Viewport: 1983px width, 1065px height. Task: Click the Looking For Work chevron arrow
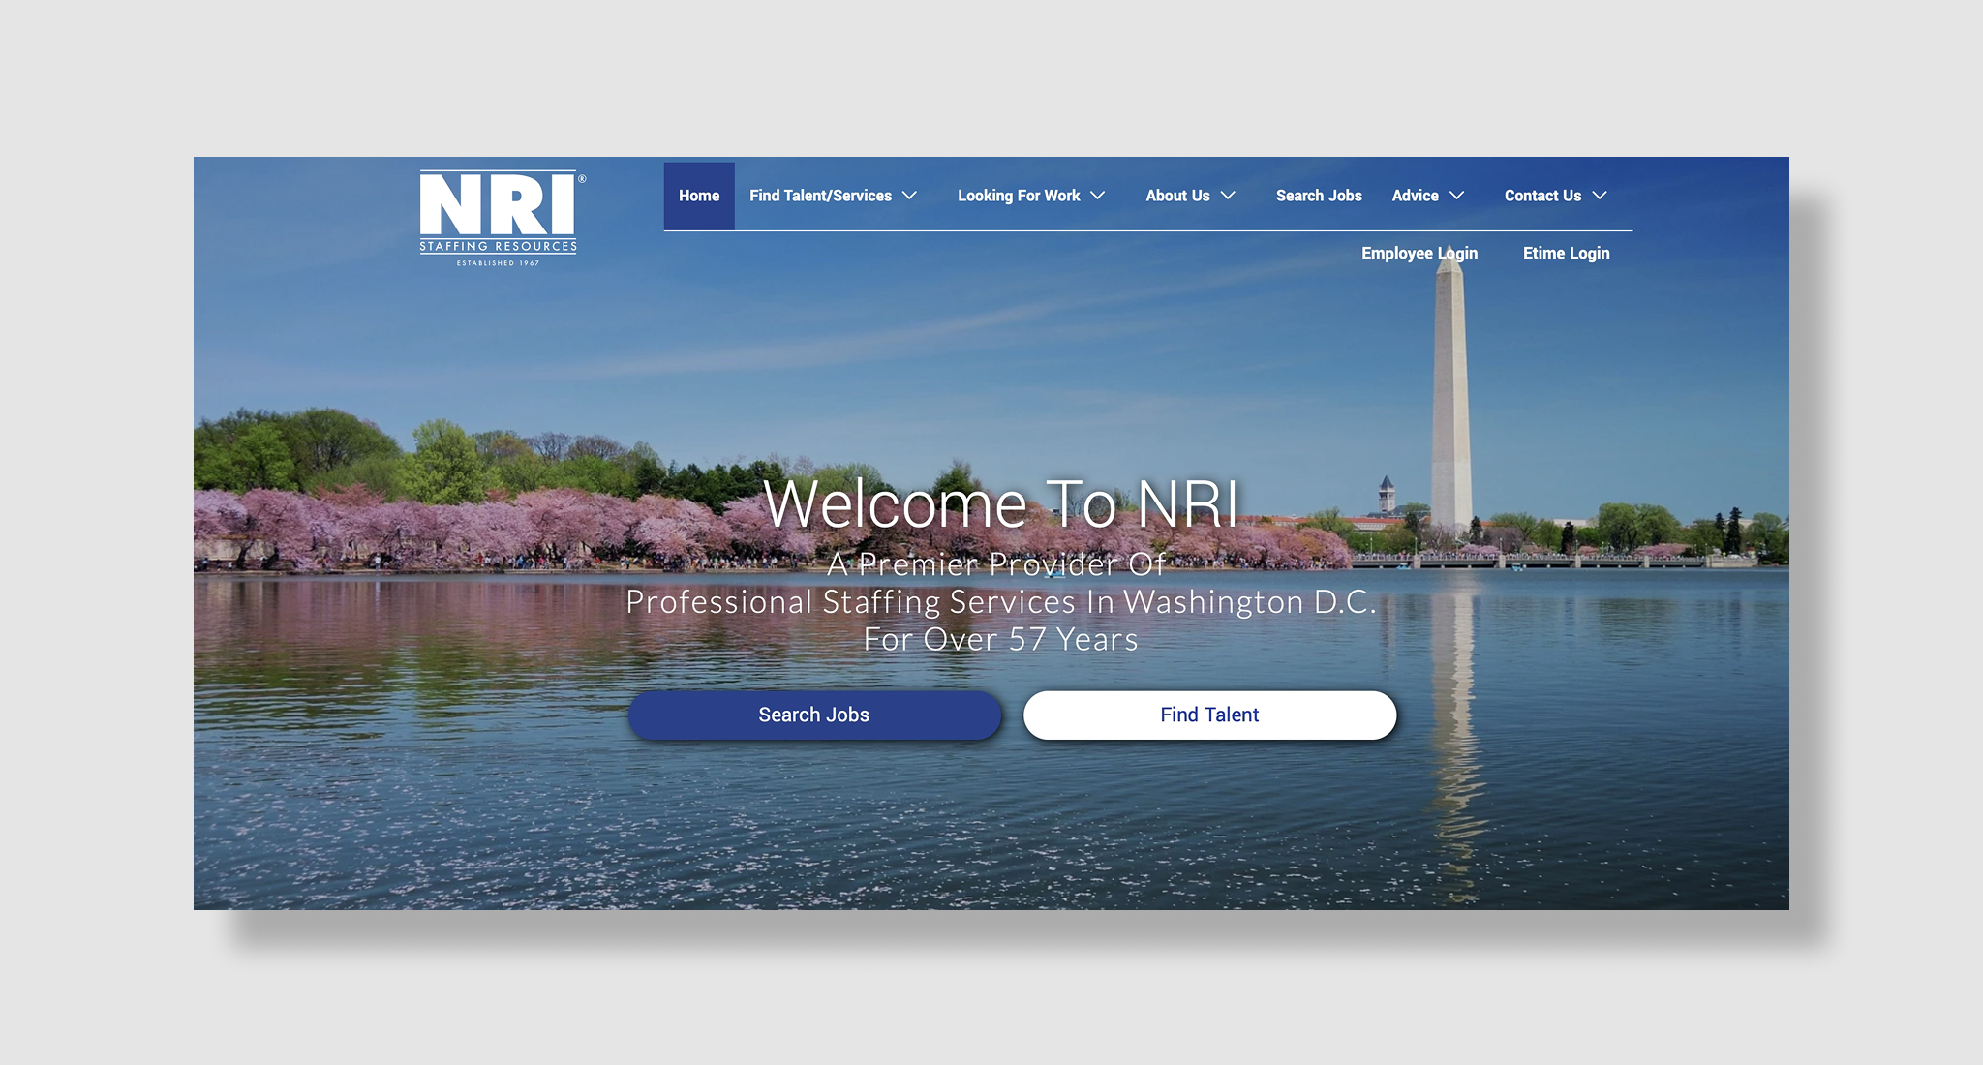click(1098, 196)
